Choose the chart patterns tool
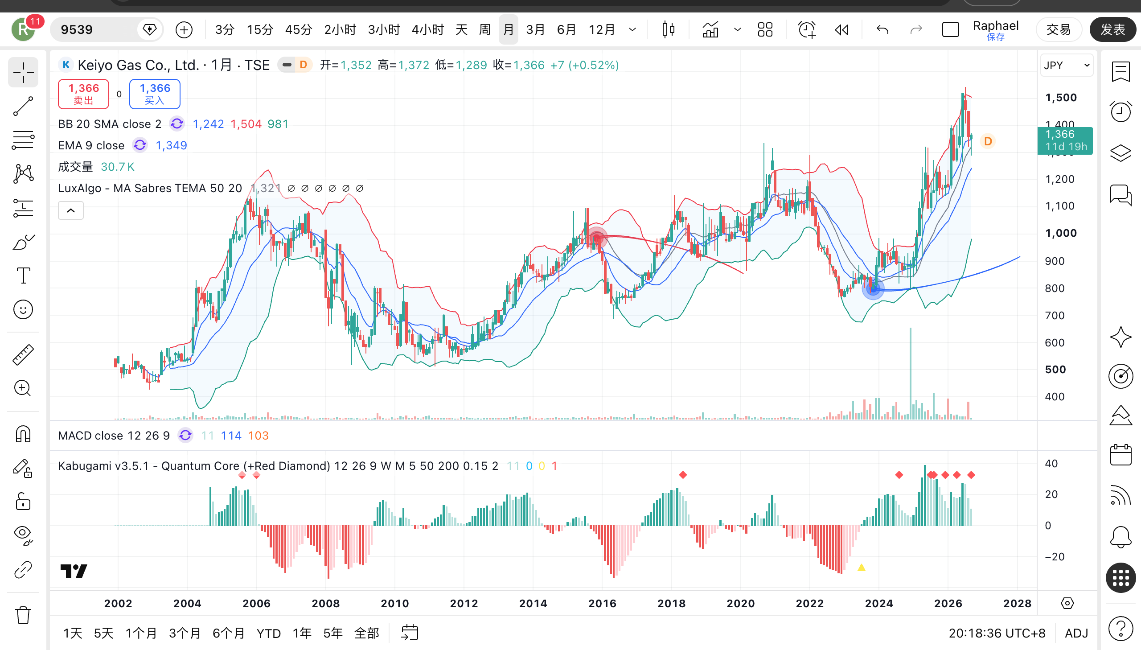The width and height of the screenshot is (1141, 650). coord(23,174)
